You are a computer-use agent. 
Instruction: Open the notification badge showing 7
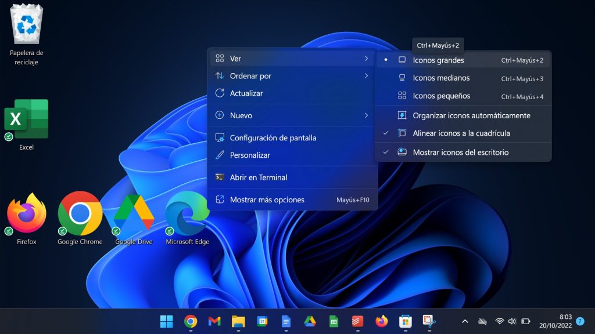[580, 321]
